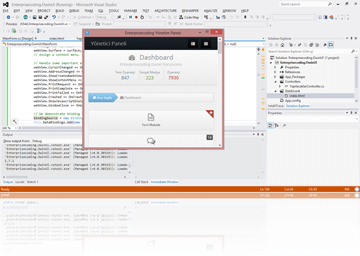The height and width of the screenshot is (256, 360).
Task: Open the Debug configuration dropdown
Action: click(104, 17)
